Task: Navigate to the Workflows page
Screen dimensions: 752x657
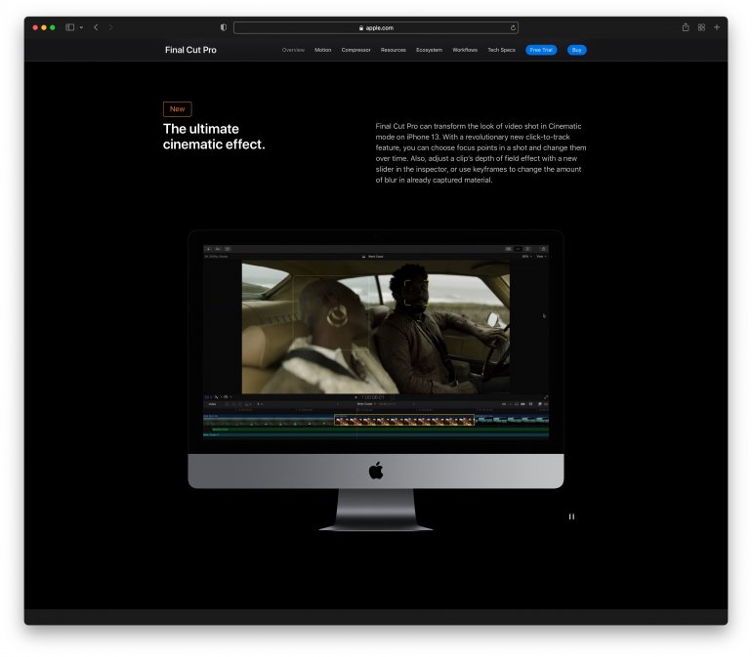Action: tap(465, 50)
